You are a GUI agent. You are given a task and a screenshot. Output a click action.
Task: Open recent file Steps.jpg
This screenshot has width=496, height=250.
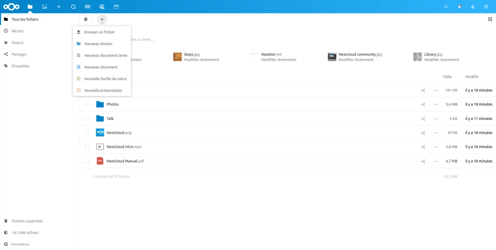click(x=196, y=57)
